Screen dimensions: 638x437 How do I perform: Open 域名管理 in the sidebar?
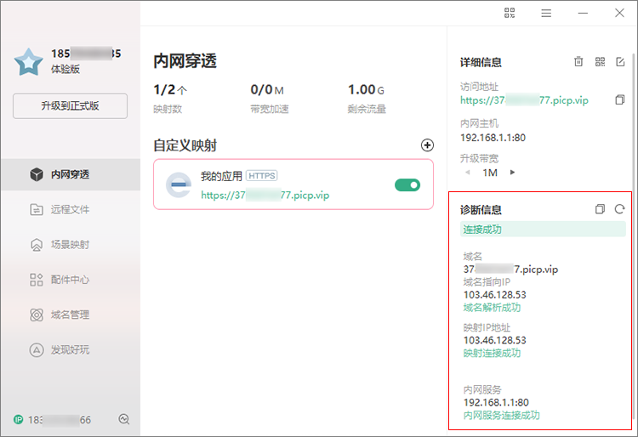pos(70,315)
